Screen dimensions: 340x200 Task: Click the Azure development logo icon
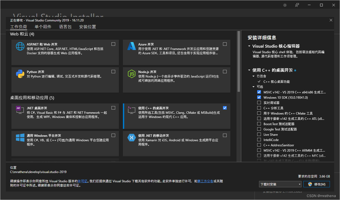click(x=132, y=46)
